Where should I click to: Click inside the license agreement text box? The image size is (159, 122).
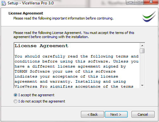[77, 65]
